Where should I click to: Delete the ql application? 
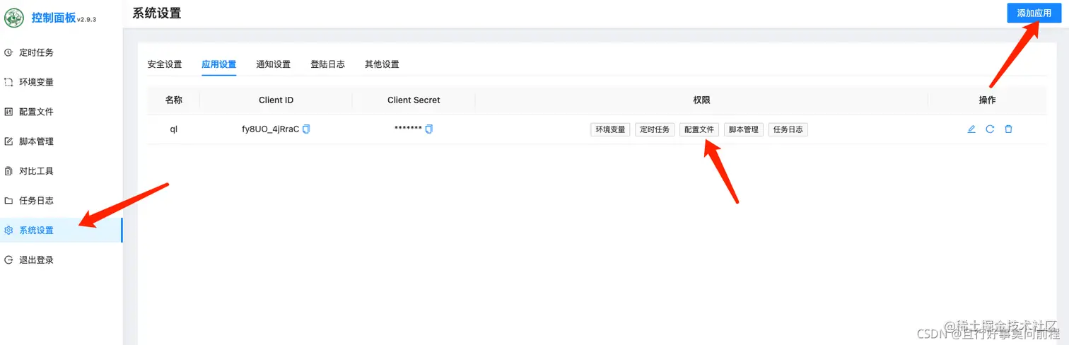coord(1008,129)
